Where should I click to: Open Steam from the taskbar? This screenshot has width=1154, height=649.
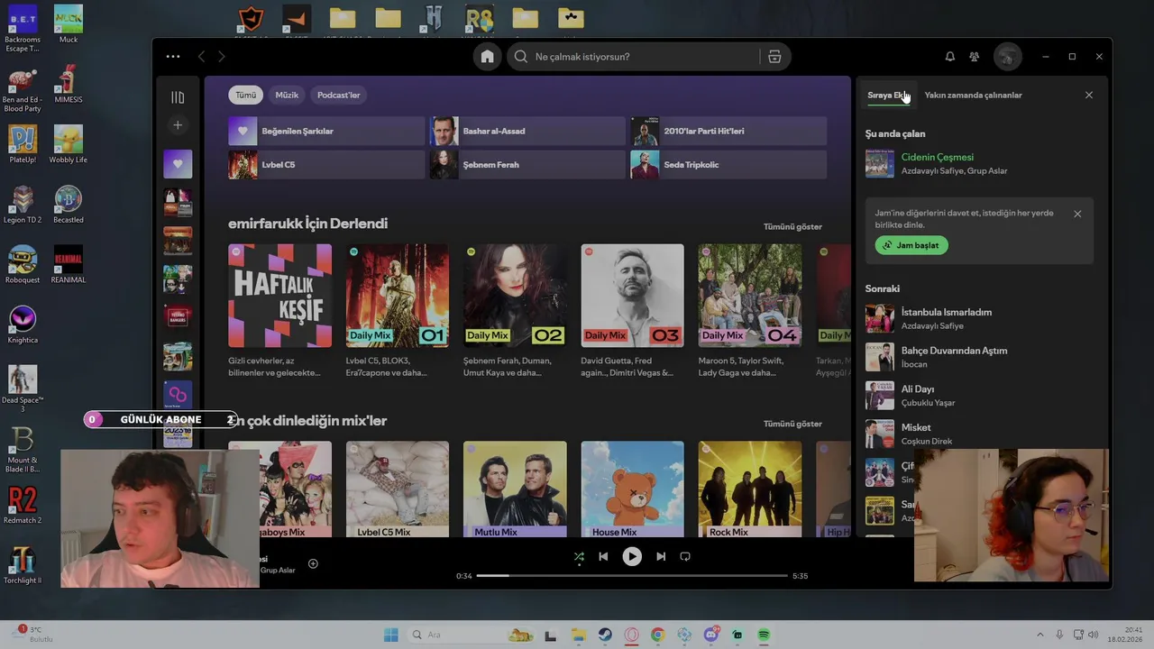(605, 635)
